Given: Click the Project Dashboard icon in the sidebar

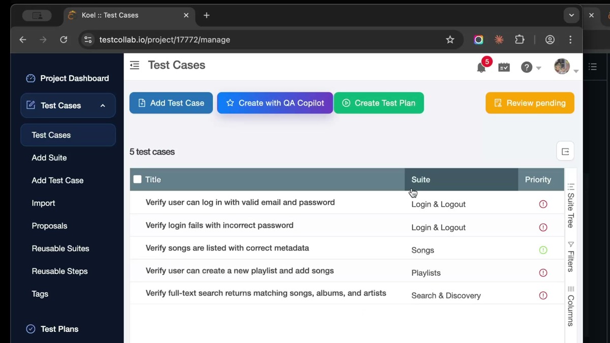Looking at the screenshot, I should [31, 78].
